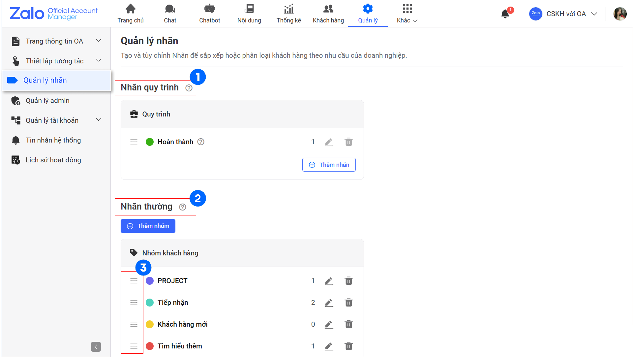Collapse the left sidebar panel
This screenshot has height=357, width=633.
[x=96, y=346]
